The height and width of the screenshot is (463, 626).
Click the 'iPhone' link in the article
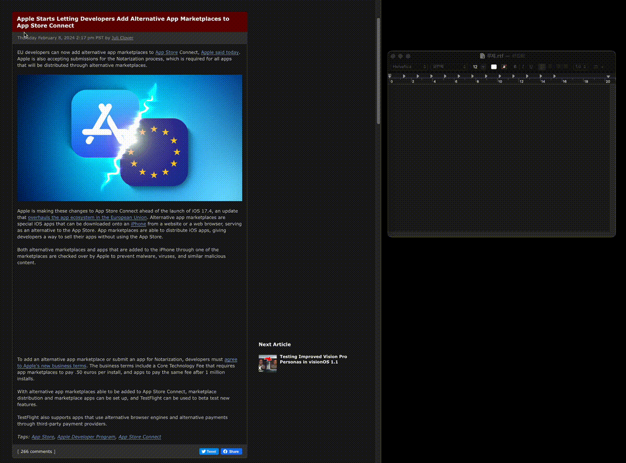coord(138,224)
